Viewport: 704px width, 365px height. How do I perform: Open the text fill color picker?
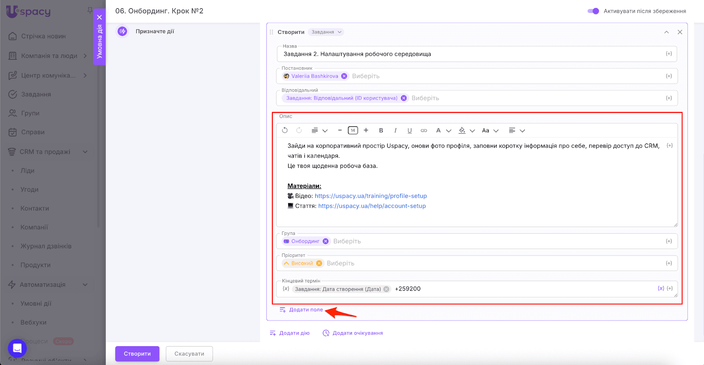pos(466,130)
